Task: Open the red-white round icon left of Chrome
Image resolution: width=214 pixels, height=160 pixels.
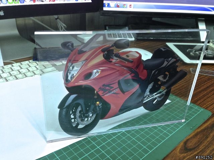Action: [x=118, y=6]
